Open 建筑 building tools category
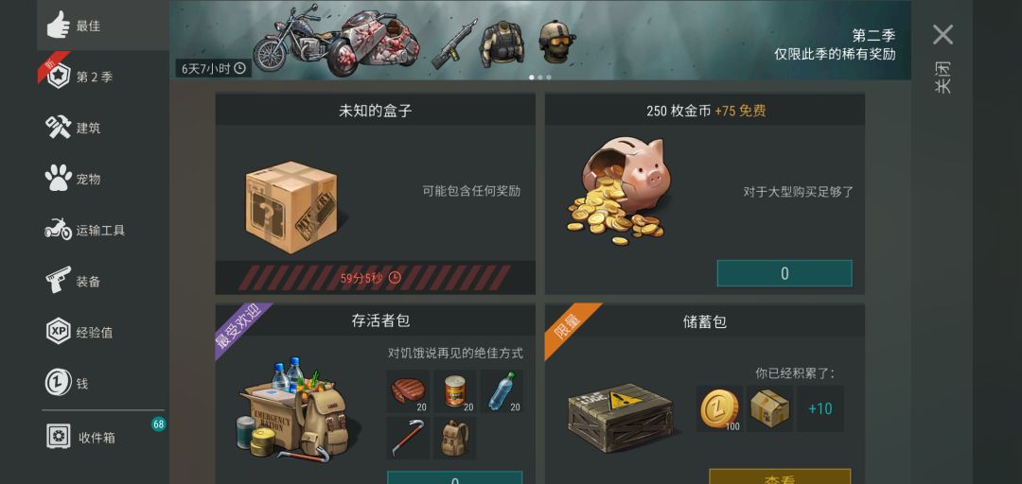1022x484 pixels. [x=59, y=128]
